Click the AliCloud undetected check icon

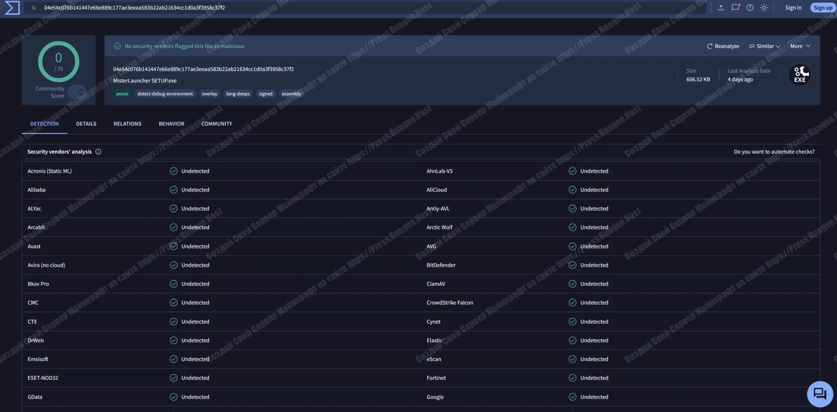point(572,190)
